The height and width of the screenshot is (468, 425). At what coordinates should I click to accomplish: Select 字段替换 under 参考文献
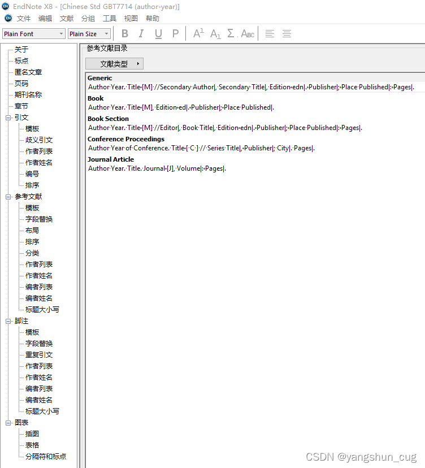(39, 219)
